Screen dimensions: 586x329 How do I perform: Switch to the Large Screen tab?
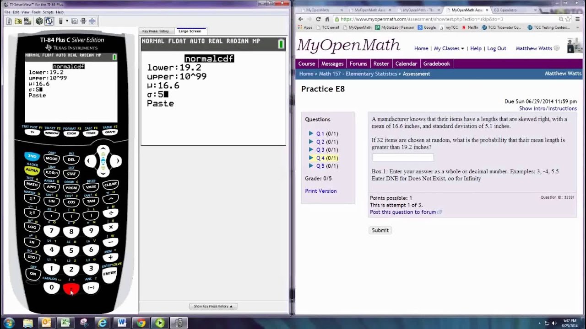(190, 31)
